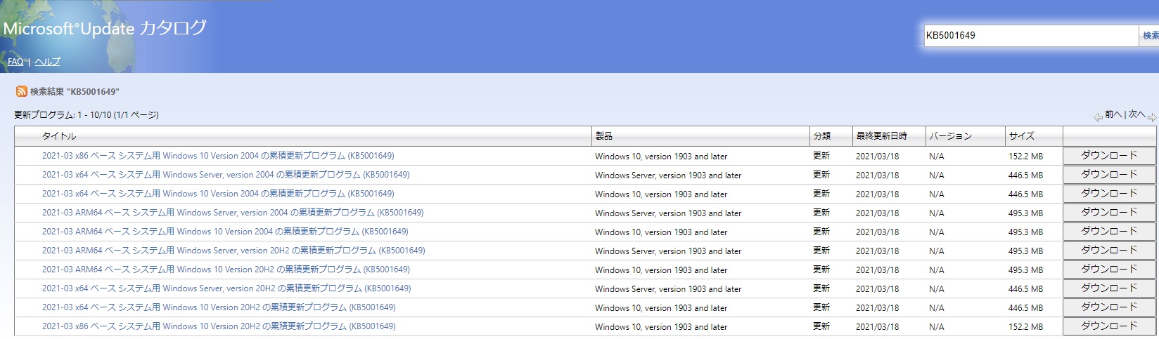Open x64 Windows 10 Version 20H2 update link
The image size is (1159, 339).
point(219,307)
